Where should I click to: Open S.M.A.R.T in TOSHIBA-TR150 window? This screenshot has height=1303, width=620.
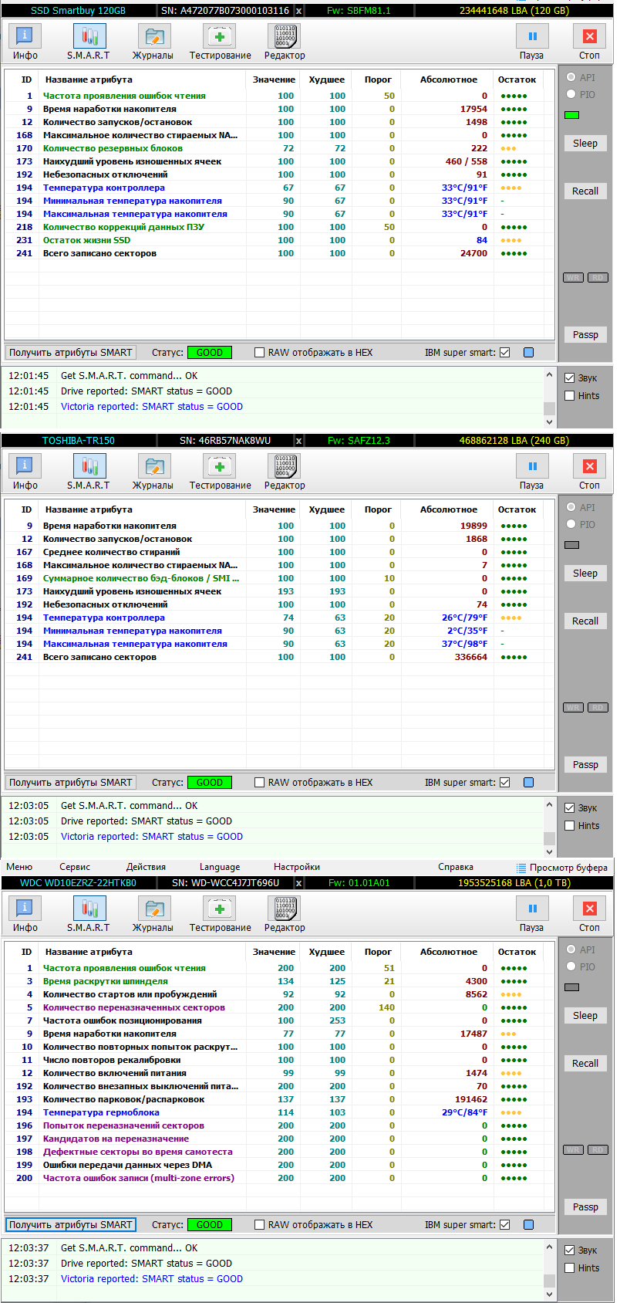point(89,472)
